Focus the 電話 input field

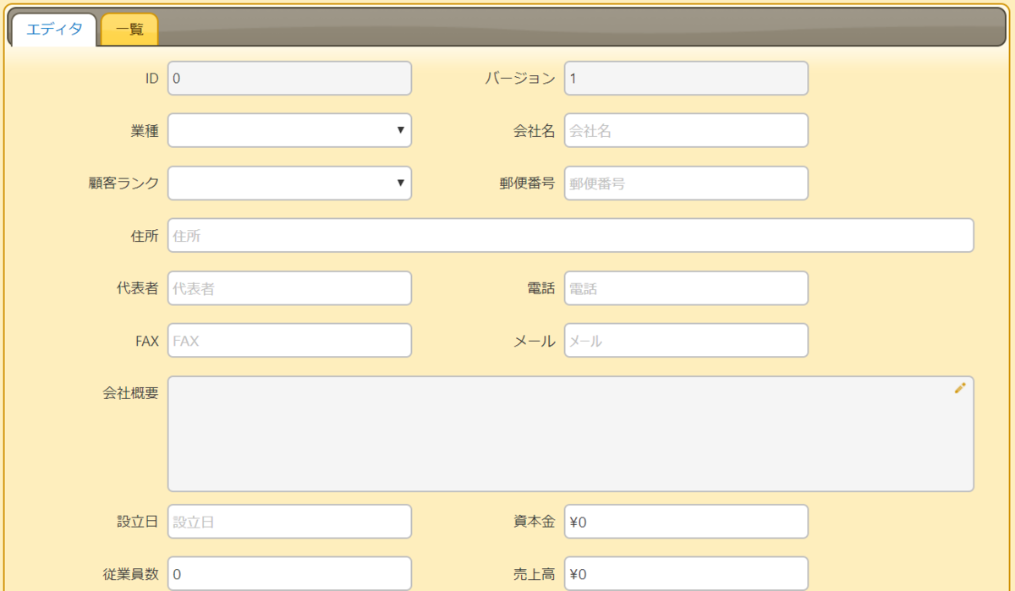[x=686, y=287]
